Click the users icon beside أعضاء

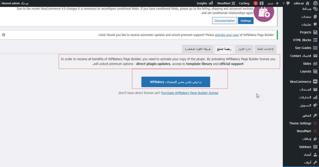(315, 155)
